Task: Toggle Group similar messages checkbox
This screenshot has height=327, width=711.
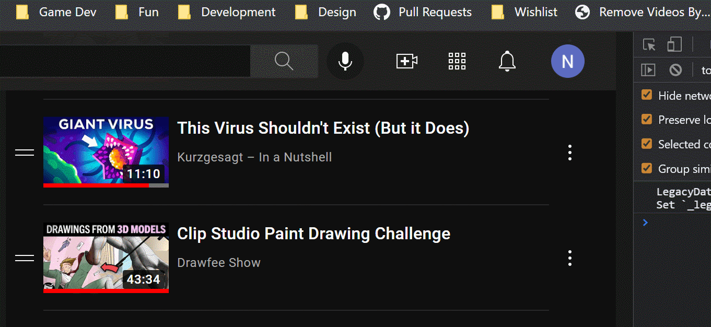Action: [647, 168]
